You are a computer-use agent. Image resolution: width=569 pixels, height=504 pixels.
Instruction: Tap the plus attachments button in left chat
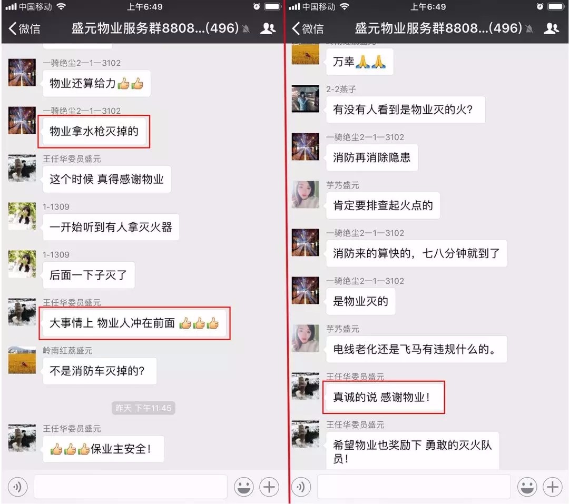269,487
